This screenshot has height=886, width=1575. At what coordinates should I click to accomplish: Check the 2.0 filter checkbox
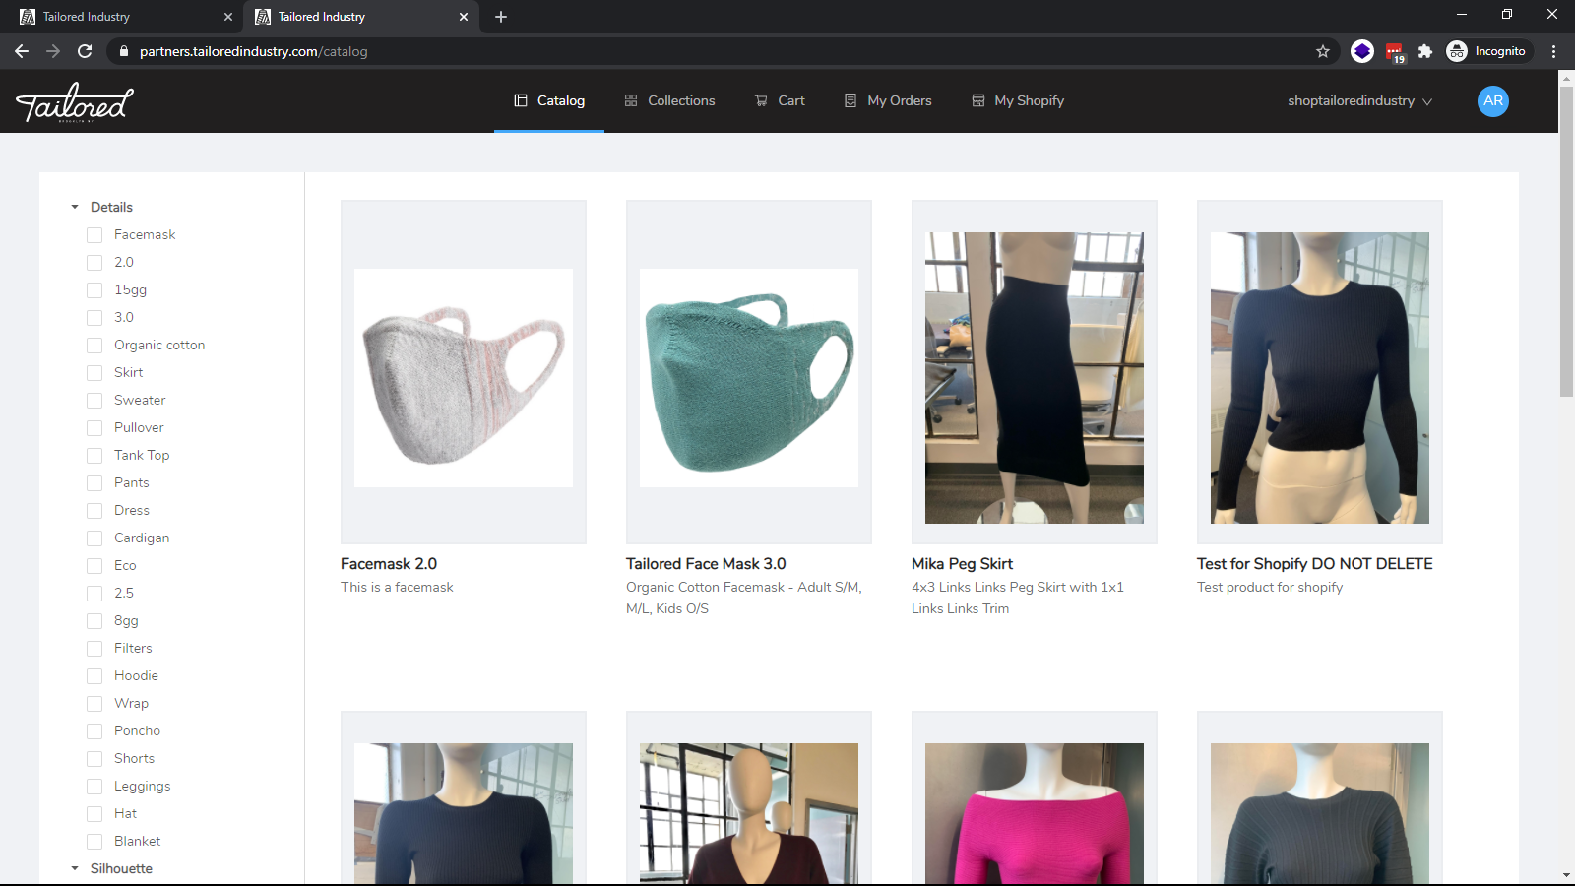[x=94, y=263]
